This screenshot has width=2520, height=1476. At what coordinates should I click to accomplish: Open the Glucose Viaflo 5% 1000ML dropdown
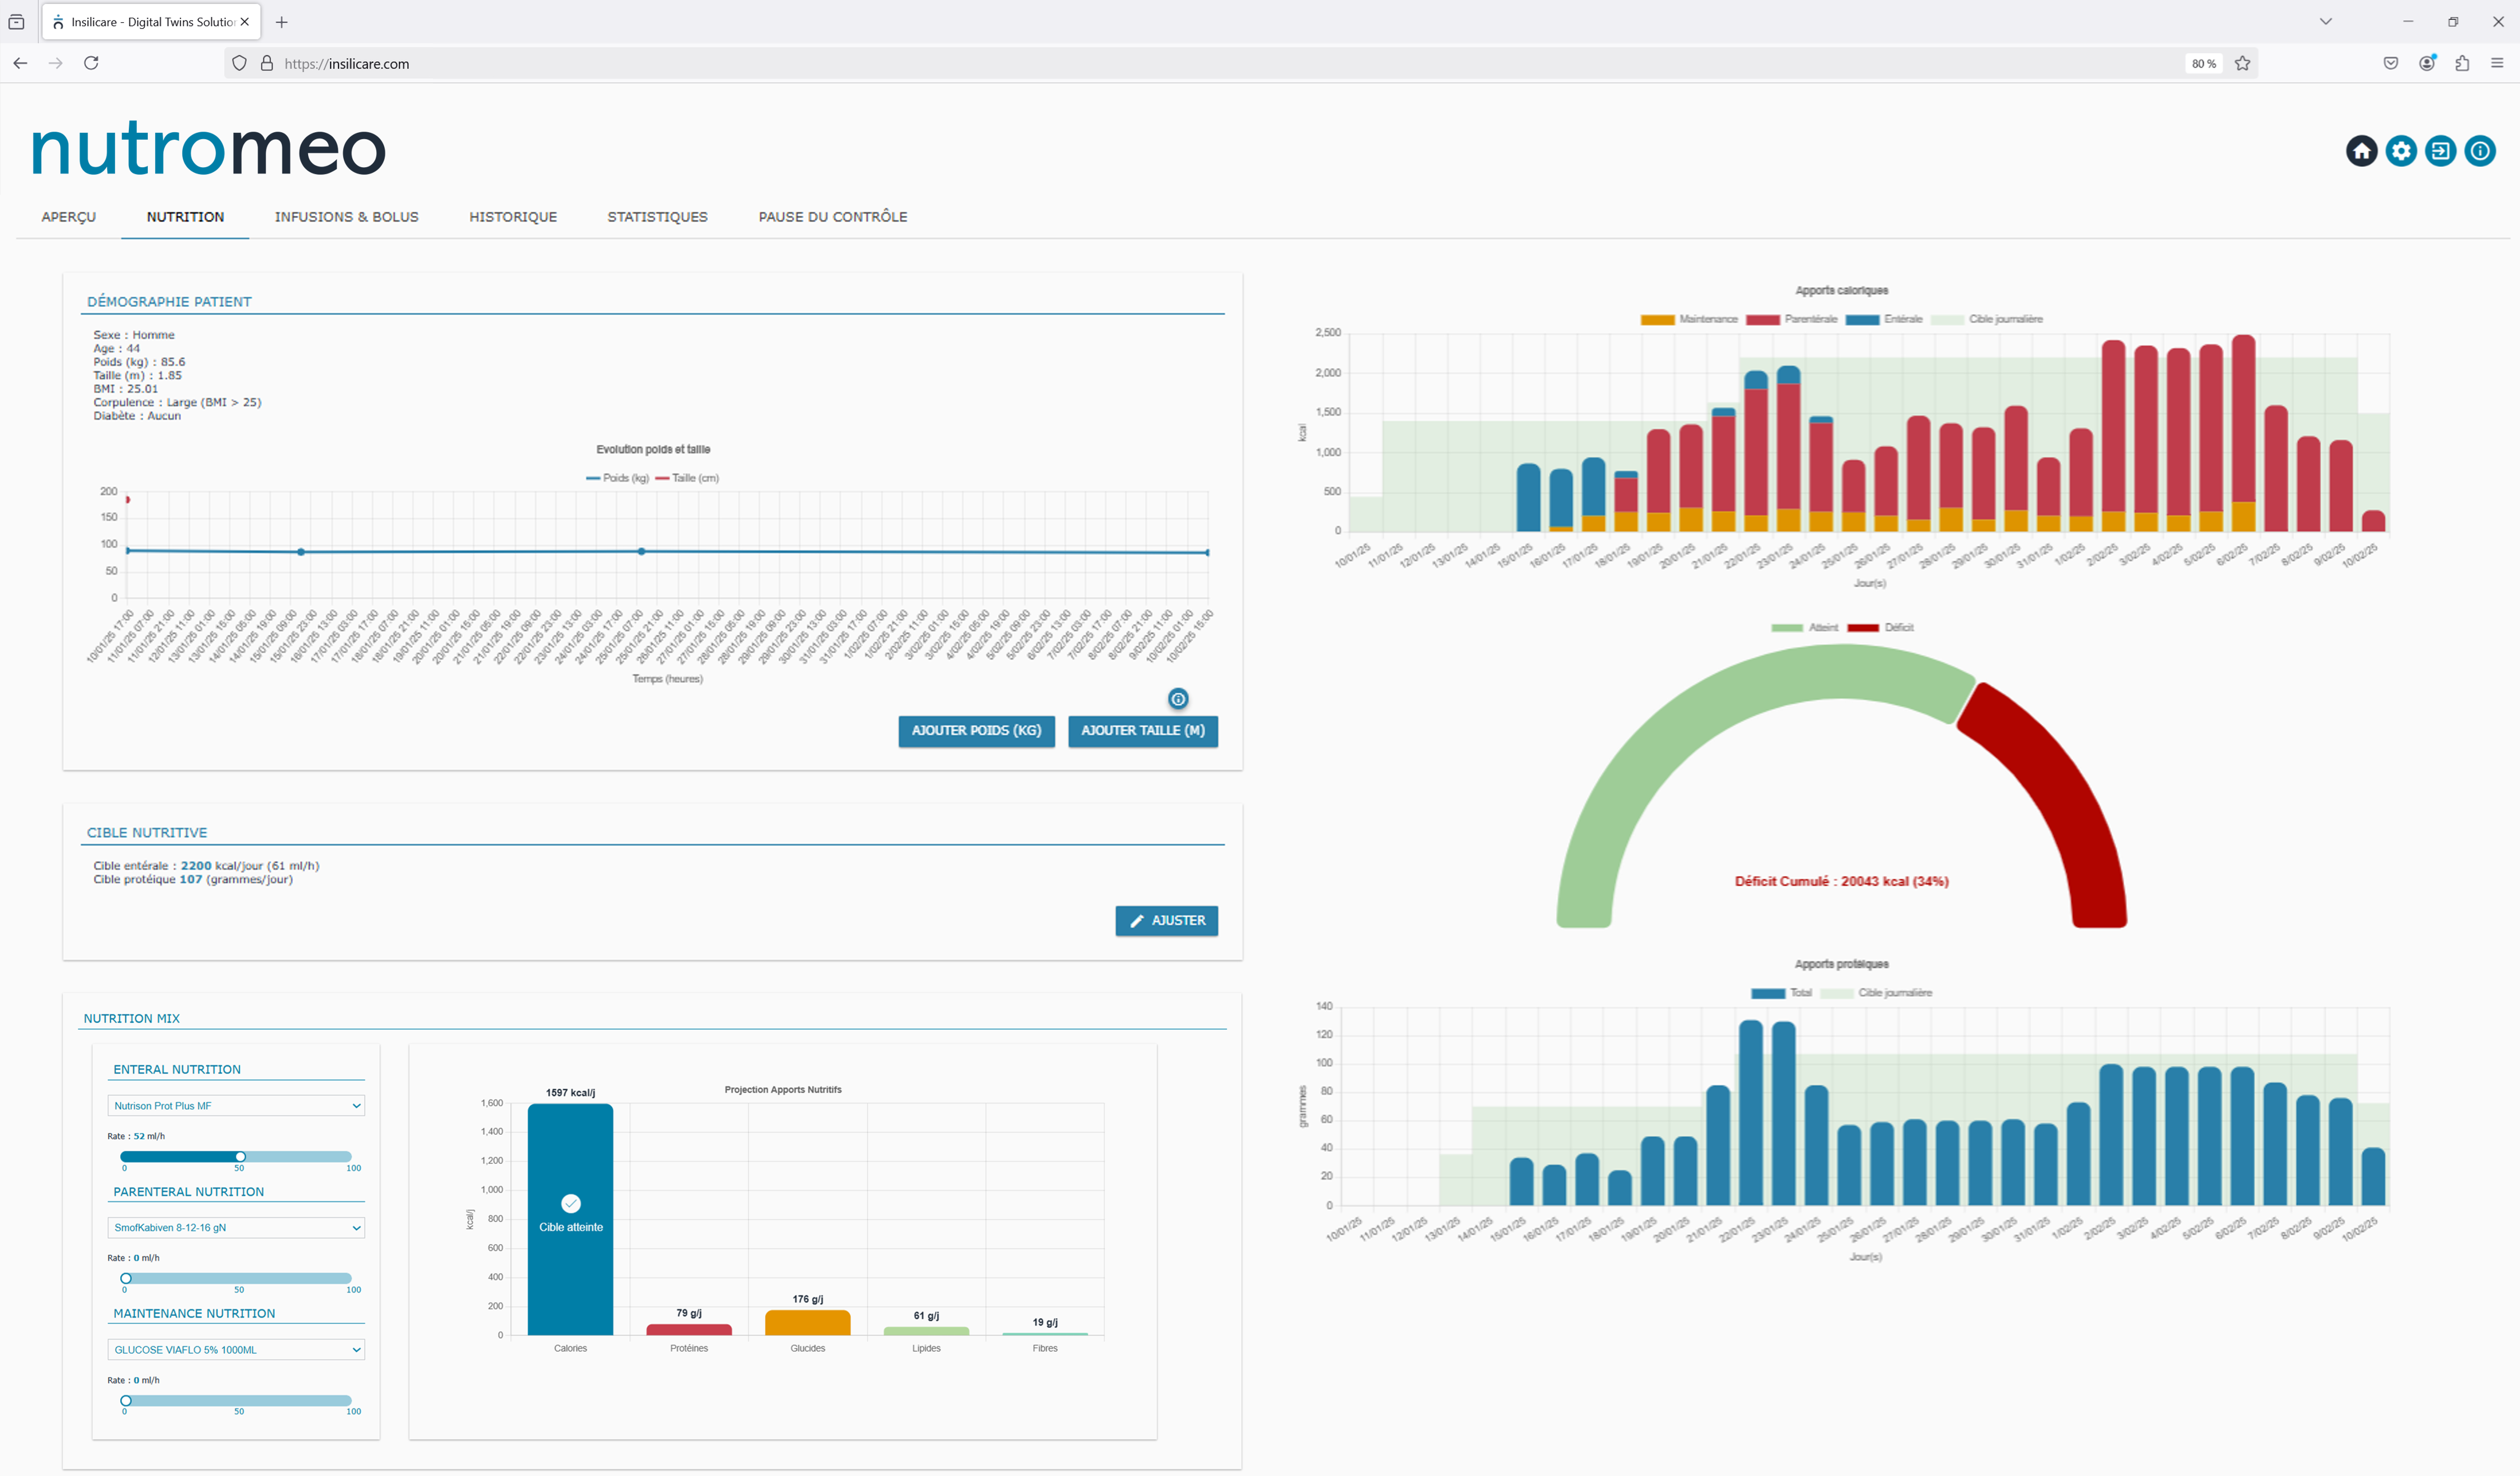pos(236,1350)
